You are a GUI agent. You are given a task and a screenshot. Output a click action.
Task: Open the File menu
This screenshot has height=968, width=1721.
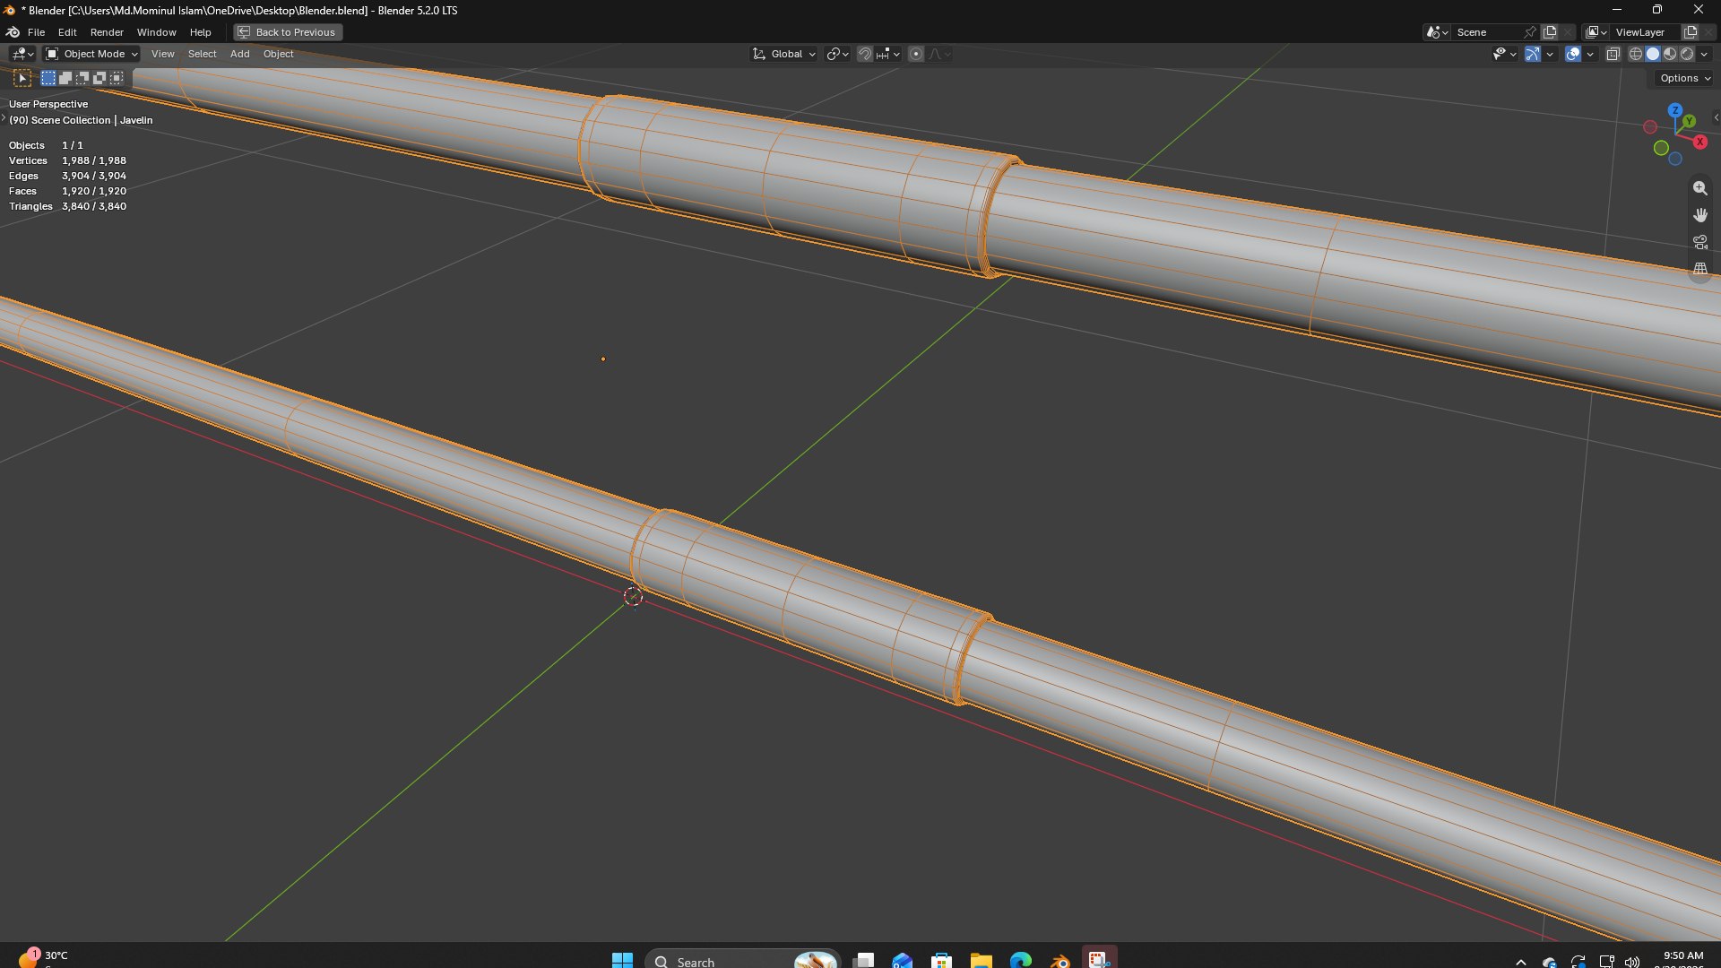point(36,32)
